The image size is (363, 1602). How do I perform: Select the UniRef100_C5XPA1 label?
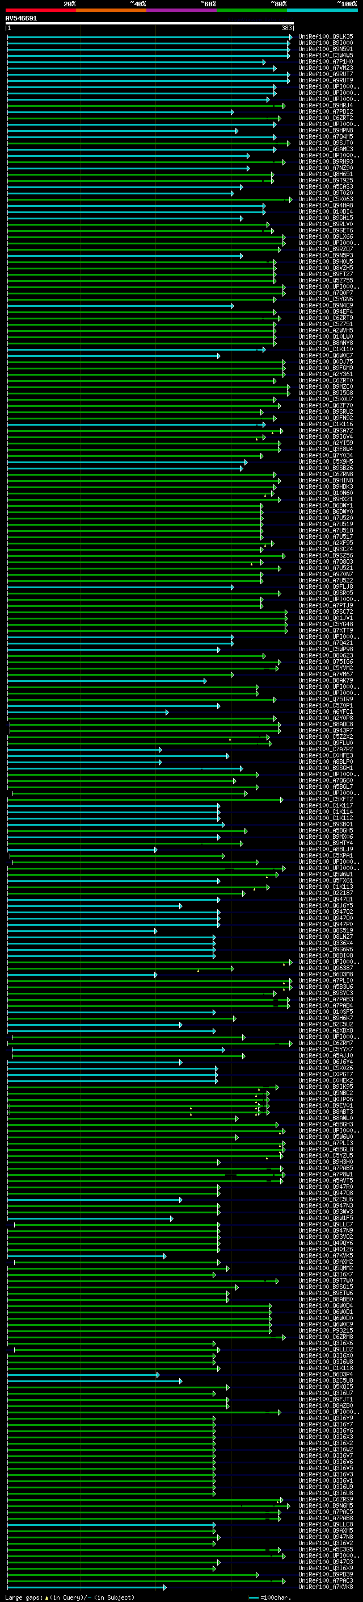click(326, 855)
